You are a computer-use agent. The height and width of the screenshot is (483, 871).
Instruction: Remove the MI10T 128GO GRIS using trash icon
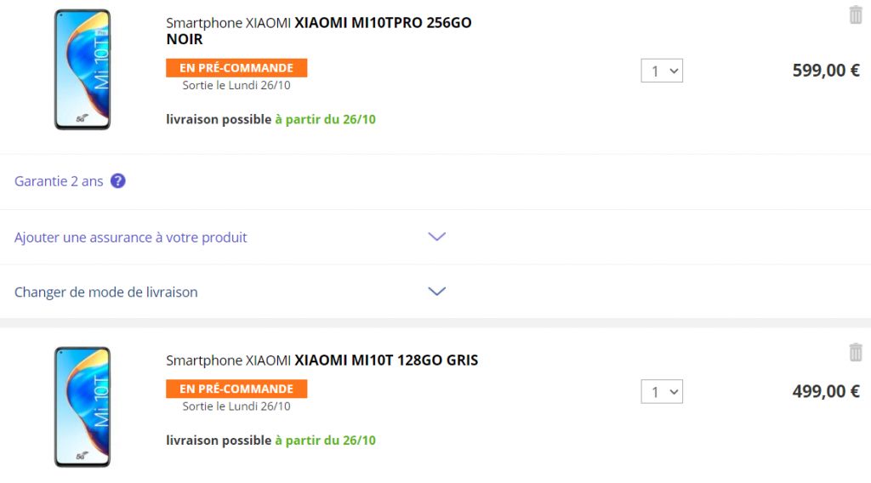(856, 352)
